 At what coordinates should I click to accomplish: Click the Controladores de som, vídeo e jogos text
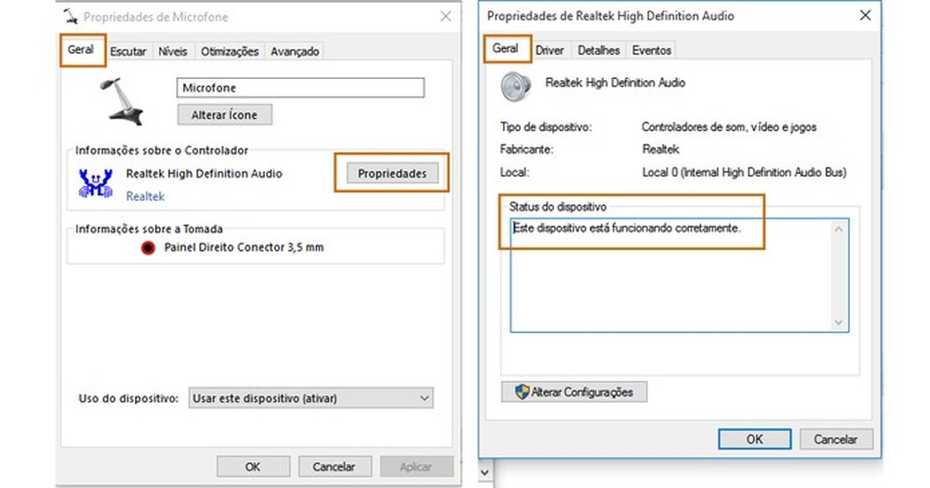pos(729,127)
